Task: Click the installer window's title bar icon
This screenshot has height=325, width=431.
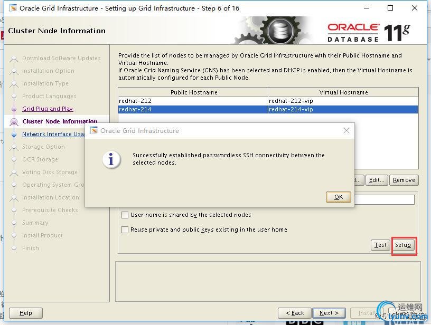Action: pyautogui.click(x=13, y=8)
